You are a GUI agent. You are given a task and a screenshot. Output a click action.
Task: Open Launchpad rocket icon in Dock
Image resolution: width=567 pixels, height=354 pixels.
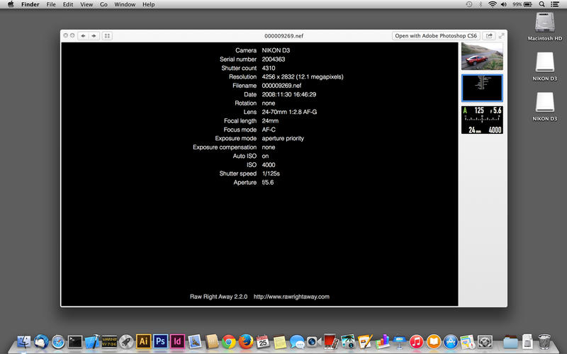126,341
